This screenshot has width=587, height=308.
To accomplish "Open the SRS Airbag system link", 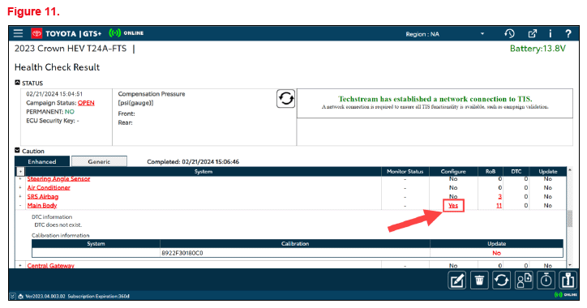I will [43, 196].
